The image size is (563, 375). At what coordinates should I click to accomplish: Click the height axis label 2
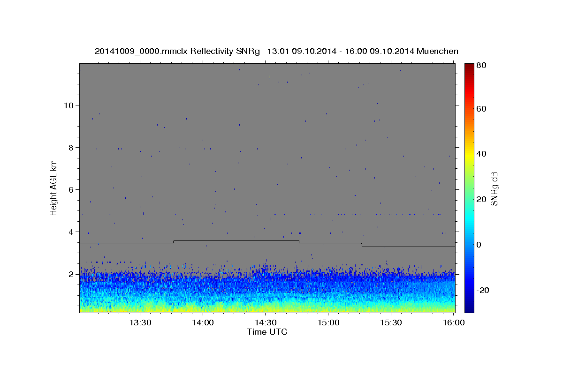point(71,274)
